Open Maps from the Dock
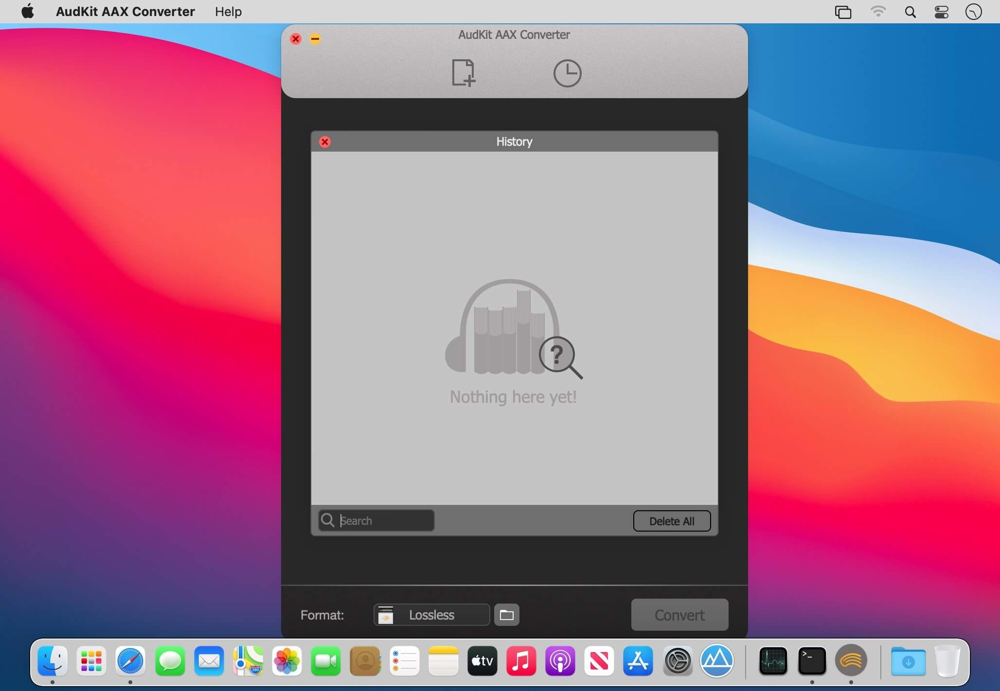1000x691 pixels. click(x=248, y=661)
